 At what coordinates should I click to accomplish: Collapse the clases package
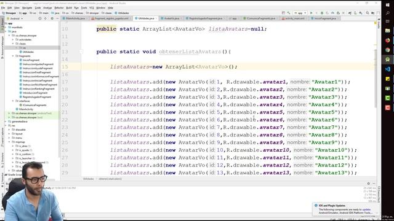coord(13,44)
